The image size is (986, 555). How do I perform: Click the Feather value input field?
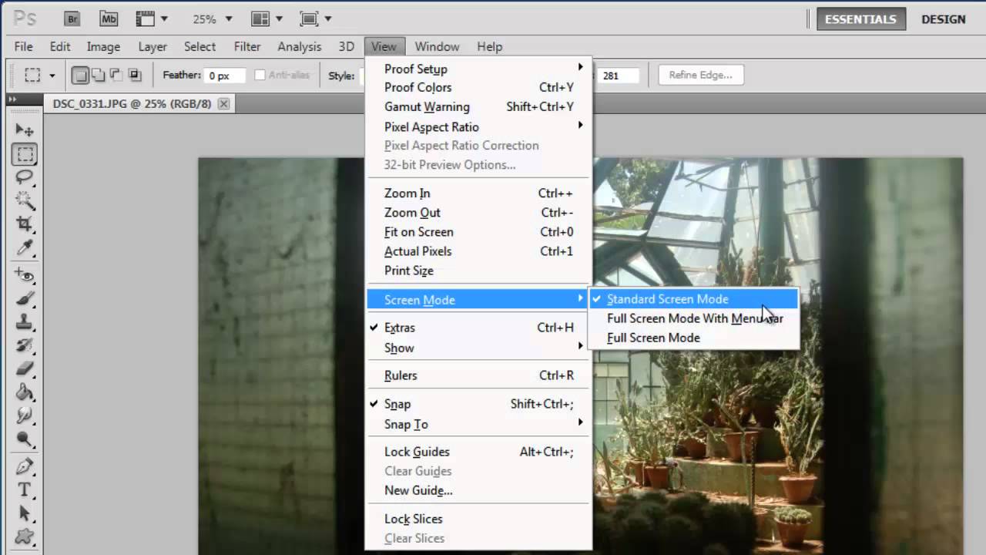[223, 75]
